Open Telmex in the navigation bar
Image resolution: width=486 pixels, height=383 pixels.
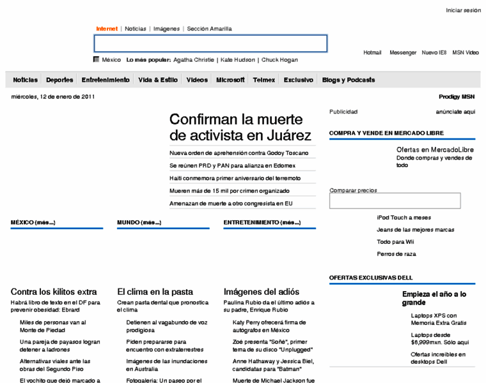pos(263,80)
